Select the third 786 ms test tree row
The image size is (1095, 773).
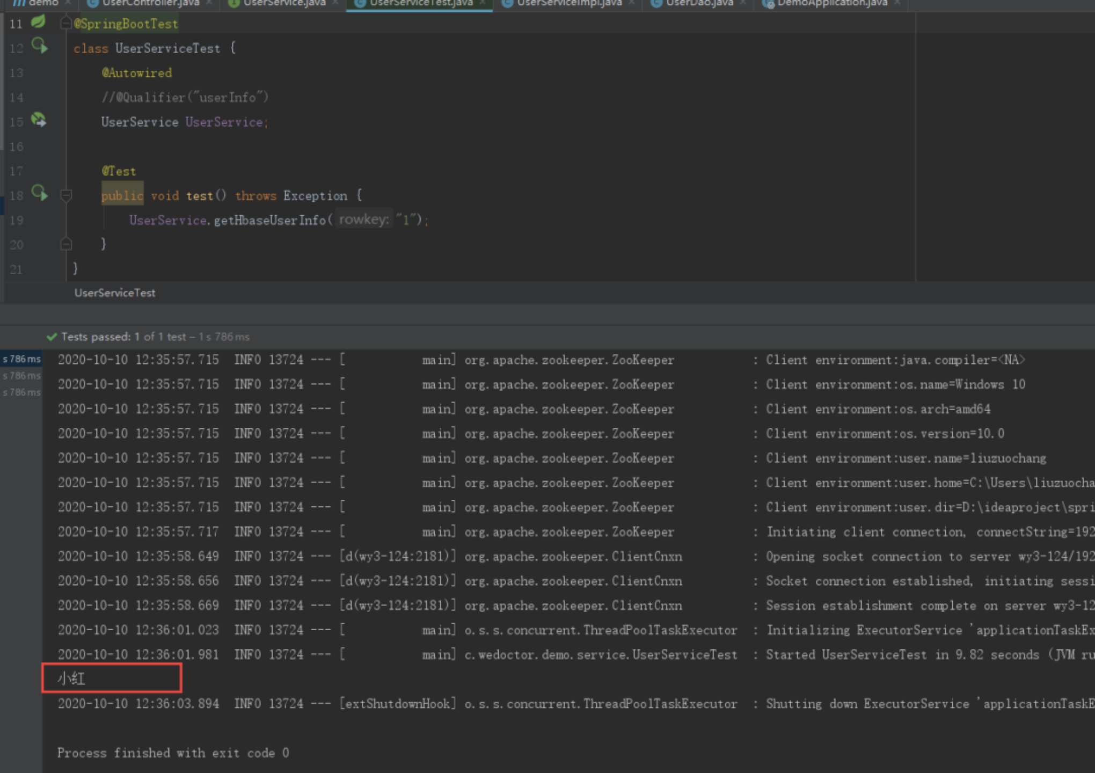coord(21,392)
